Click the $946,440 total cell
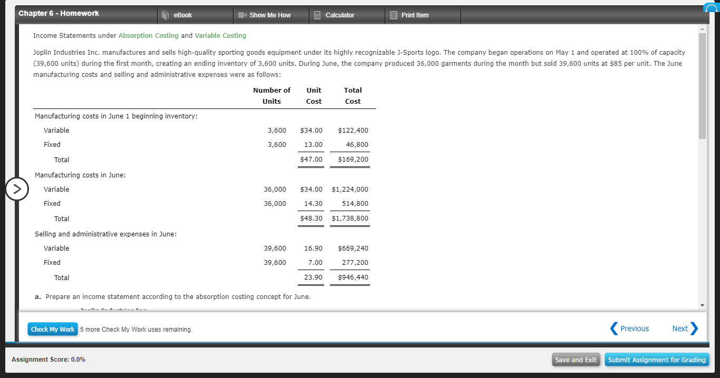This screenshot has width=720, height=378. [353, 277]
